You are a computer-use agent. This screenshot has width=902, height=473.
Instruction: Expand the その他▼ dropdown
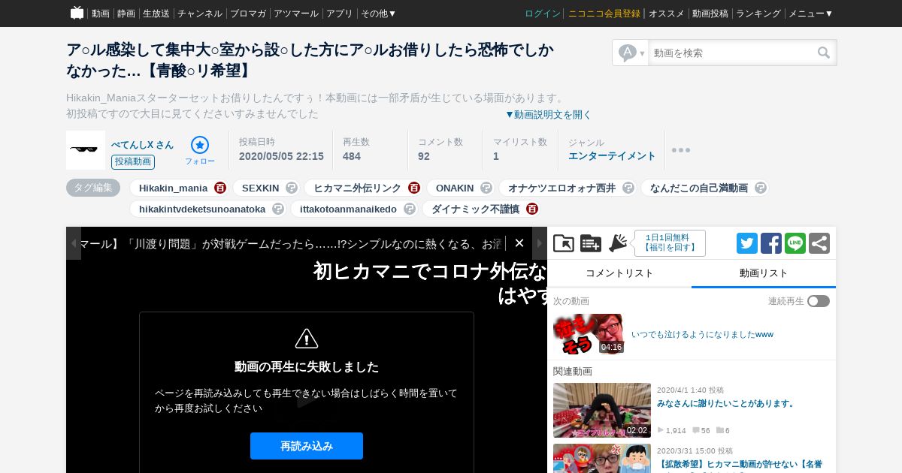pyautogui.click(x=379, y=14)
